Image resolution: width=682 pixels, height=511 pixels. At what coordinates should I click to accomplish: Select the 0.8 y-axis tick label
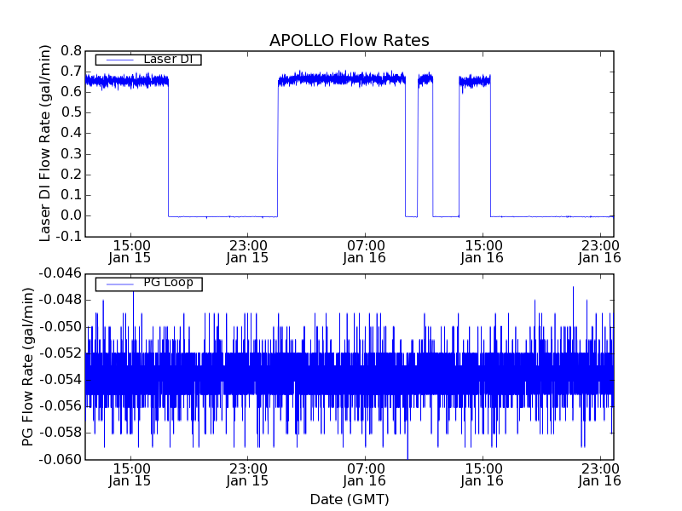(71, 51)
